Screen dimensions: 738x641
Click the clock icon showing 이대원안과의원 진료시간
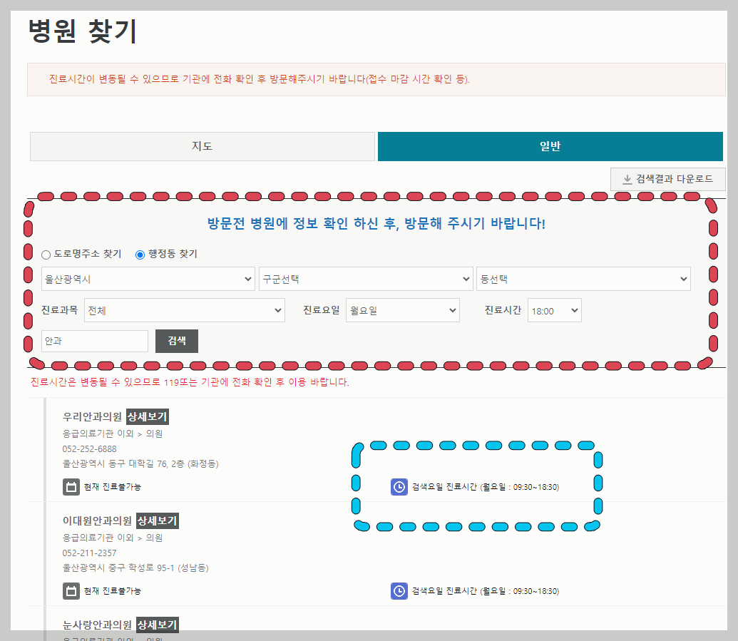(399, 590)
